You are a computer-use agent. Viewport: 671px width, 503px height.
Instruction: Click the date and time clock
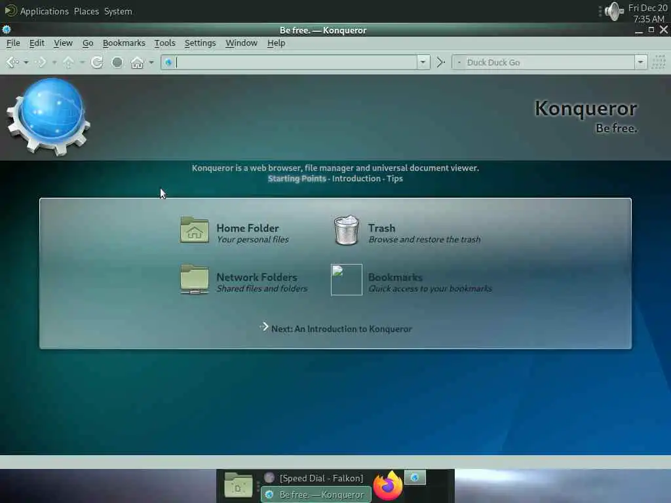648,13
